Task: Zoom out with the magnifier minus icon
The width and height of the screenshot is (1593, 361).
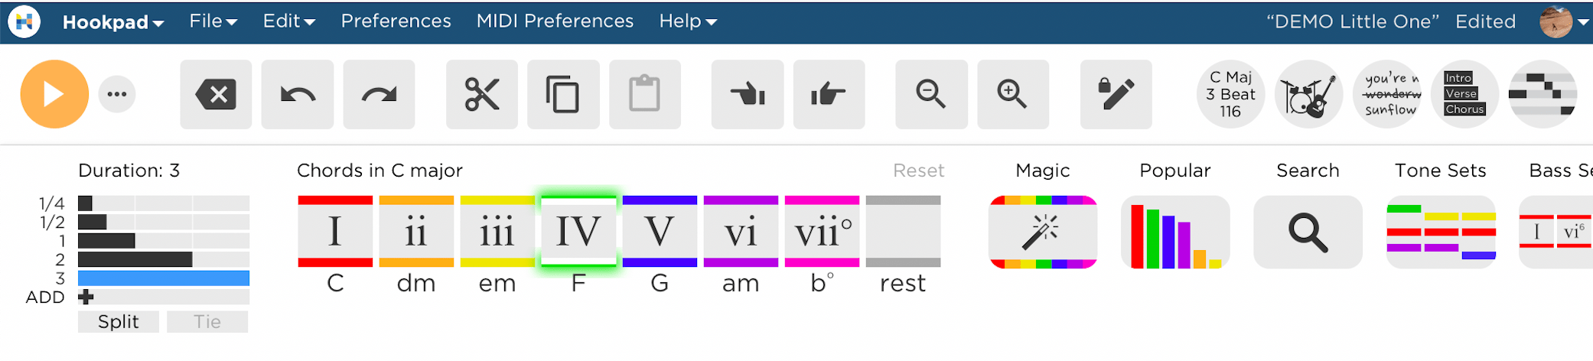Action: (x=931, y=95)
